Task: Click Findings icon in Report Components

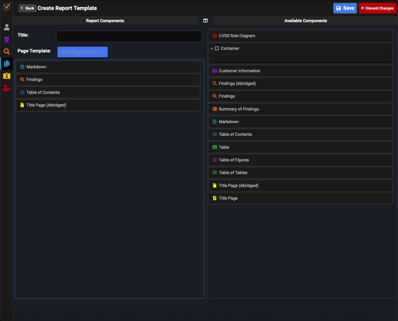Action: pyautogui.click(x=22, y=80)
